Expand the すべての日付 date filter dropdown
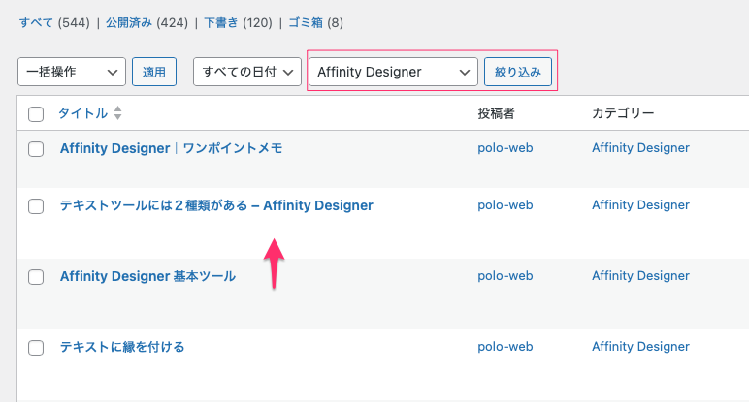Viewport: 749px width, 402px height. coord(247,72)
